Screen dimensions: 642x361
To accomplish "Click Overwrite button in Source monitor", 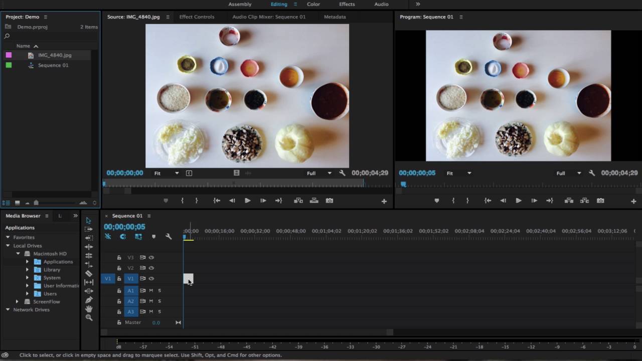I will (314, 201).
